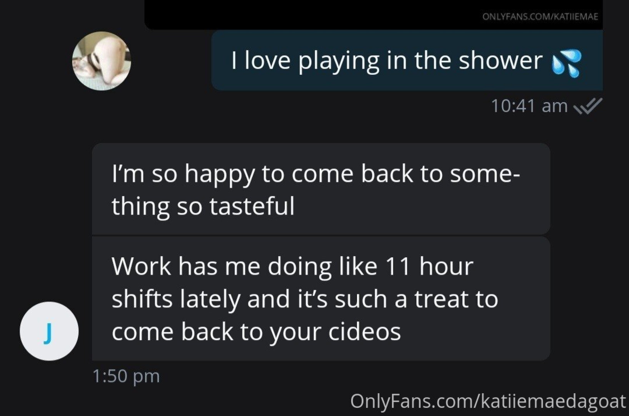
Task: Select the "I'm so happy to come back" bubble
Action: pyautogui.click(x=321, y=189)
